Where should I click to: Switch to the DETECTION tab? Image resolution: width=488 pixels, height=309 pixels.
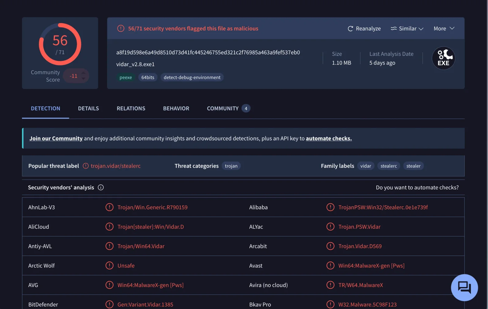(45, 108)
